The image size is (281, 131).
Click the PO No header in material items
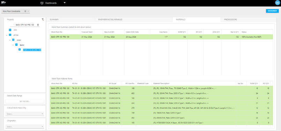(x=89, y=83)
